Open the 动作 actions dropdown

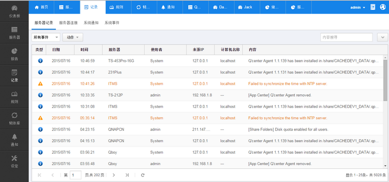click(x=72, y=37)
